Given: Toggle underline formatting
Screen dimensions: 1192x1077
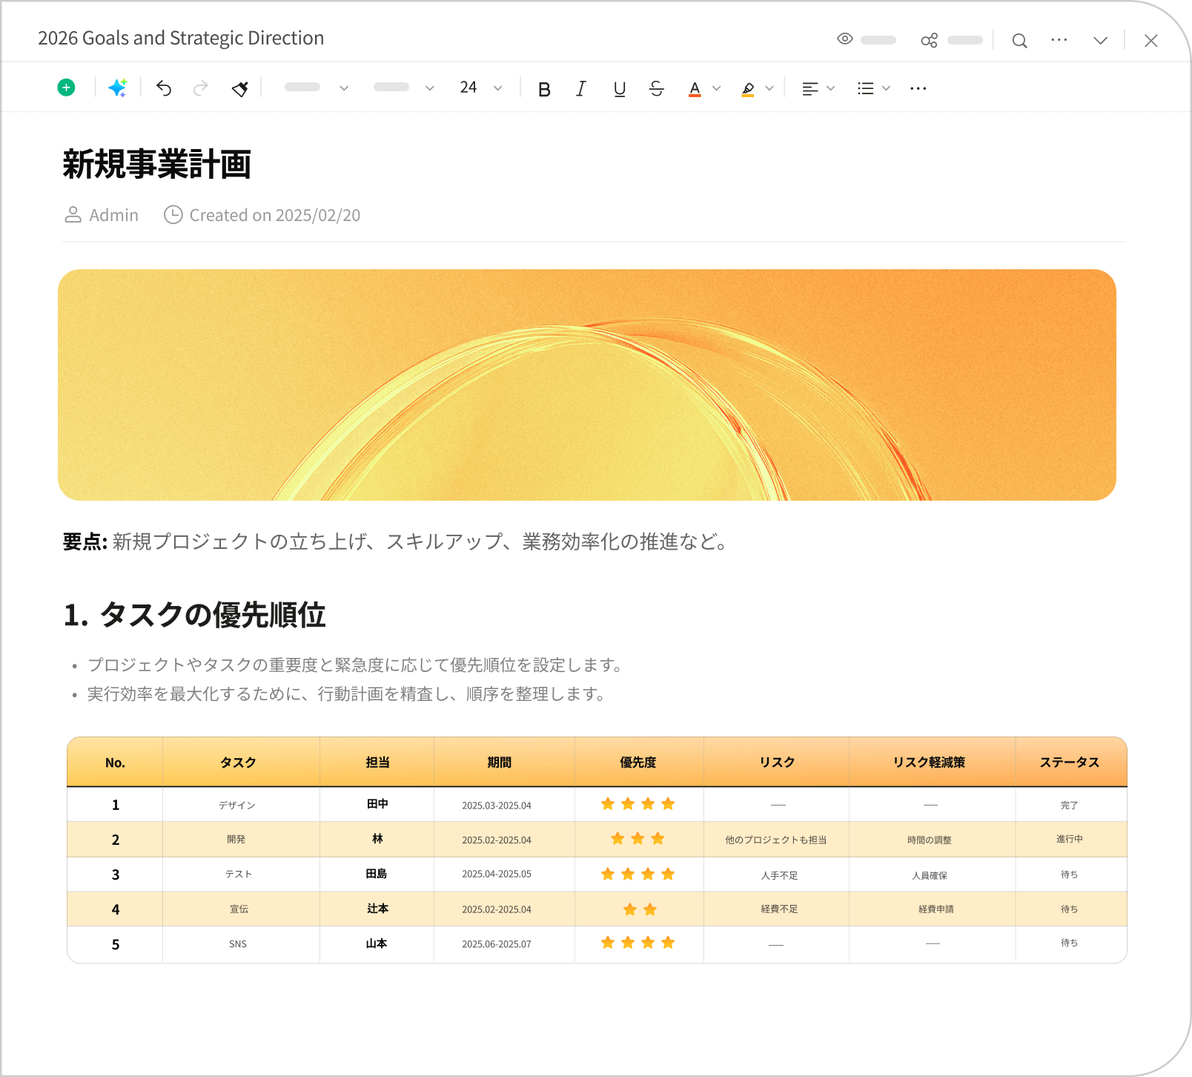Looking at the screenshot, I should click(x=620, y=89).
